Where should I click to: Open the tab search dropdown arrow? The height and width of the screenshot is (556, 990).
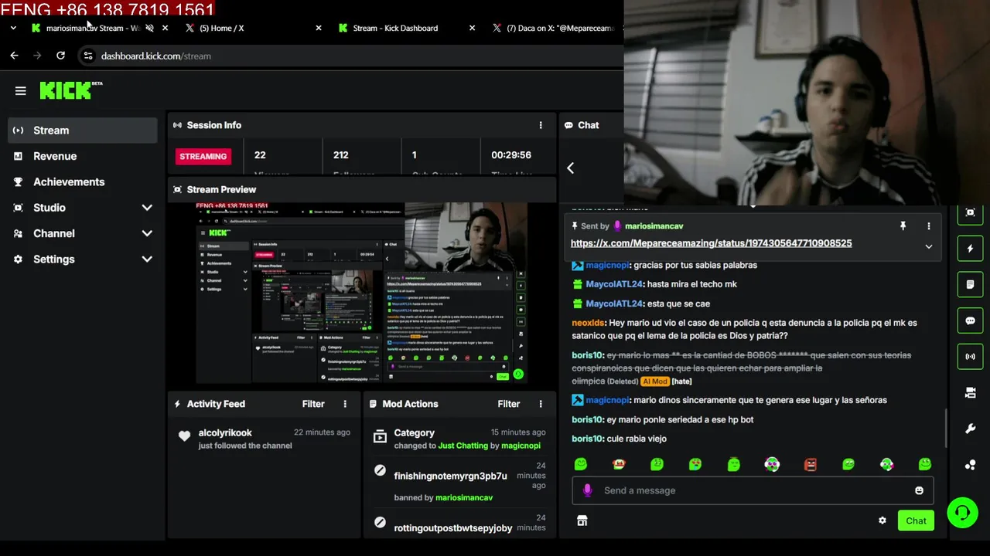click(13, 28)
